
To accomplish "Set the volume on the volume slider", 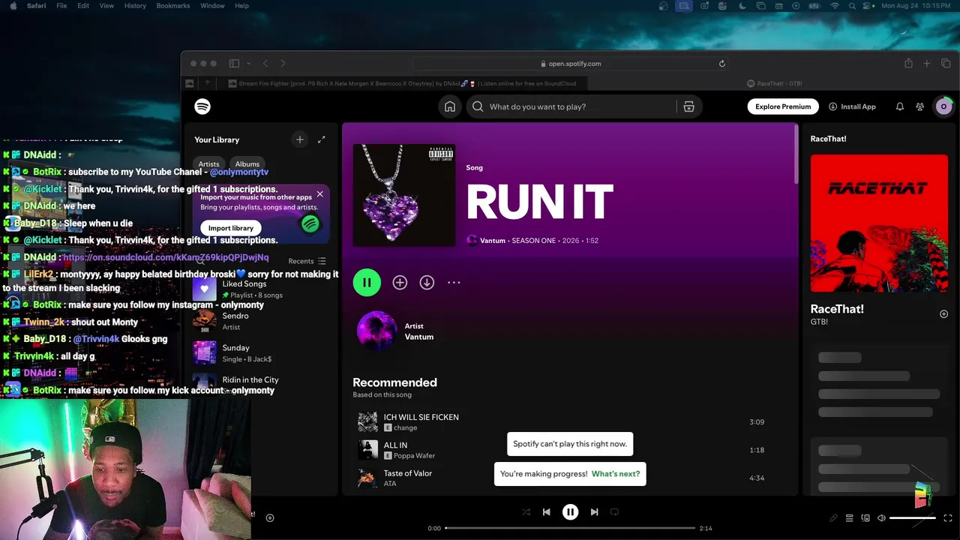I will (913, 518).
